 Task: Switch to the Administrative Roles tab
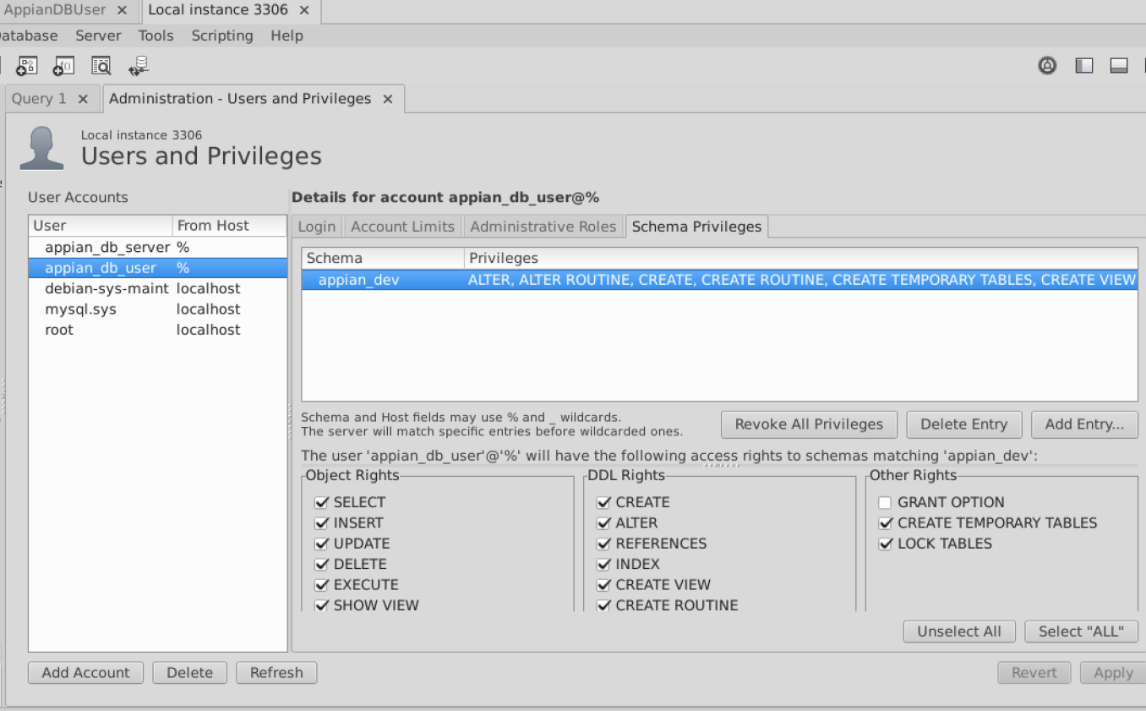(543, 227)
